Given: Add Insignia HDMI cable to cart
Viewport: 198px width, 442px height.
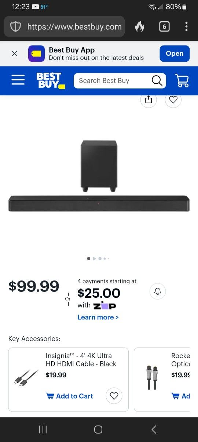Looking at the screenshot, I should 69,396.
